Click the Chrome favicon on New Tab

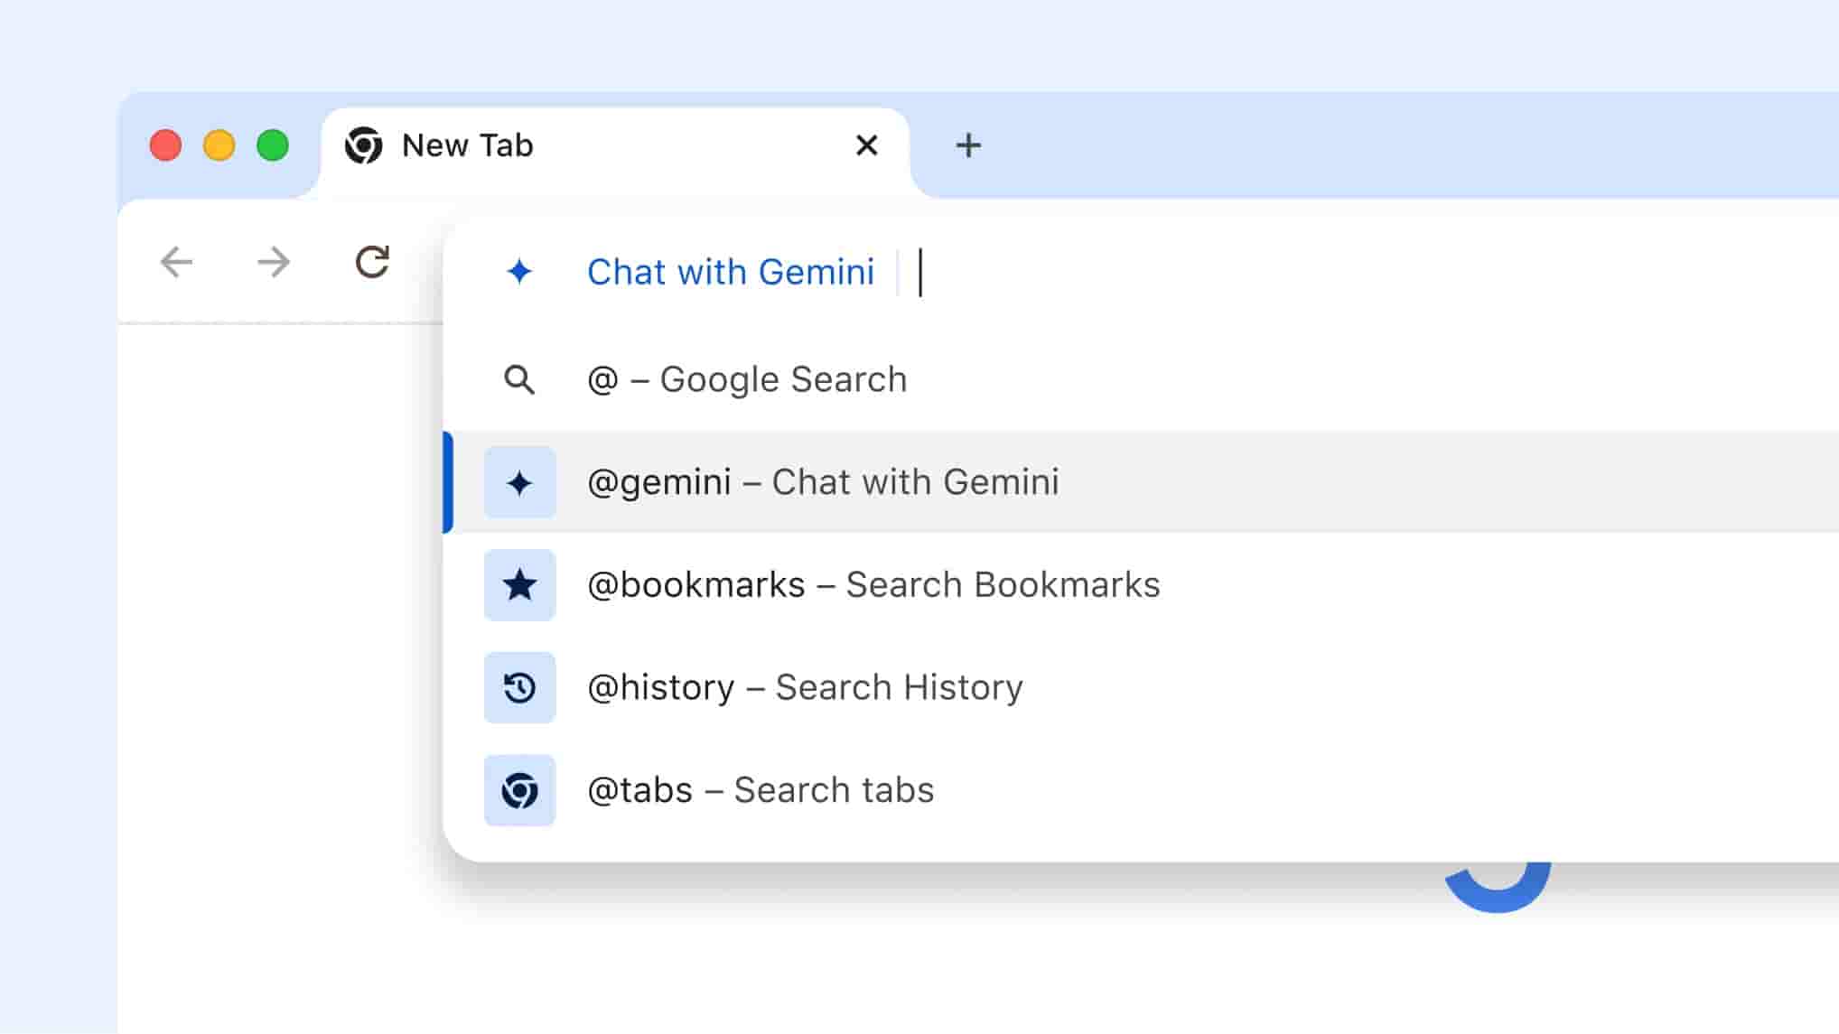tap(364, 145)
